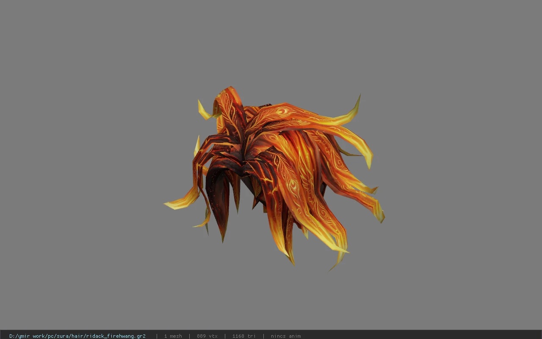The image size is (542, 339).
Task: Click the flame hair 3D model in viewport
Action: [274, 178]
